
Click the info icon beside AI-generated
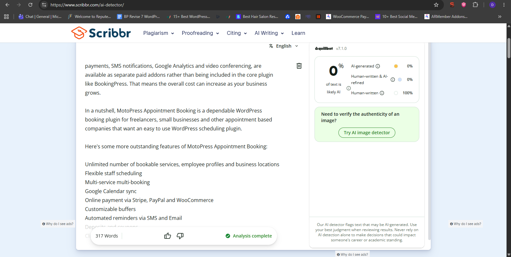tap(378, 66)
